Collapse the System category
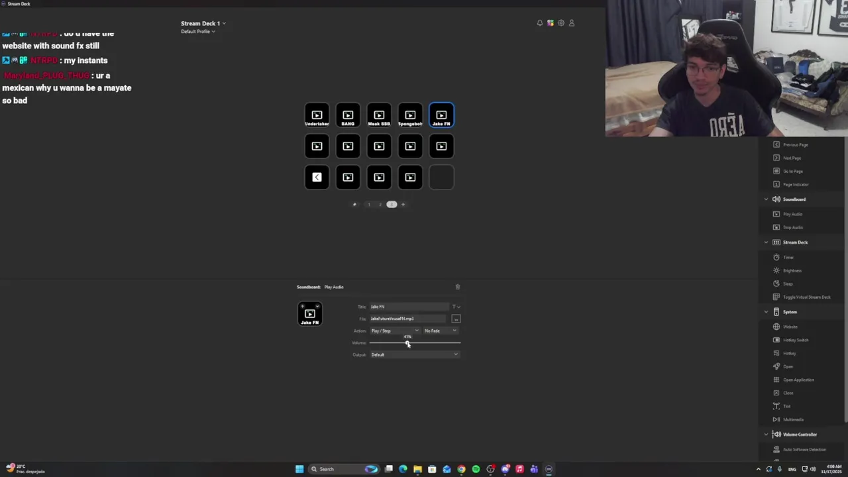Screen dimensions: 848x477 pyautogui.click(x=767, y=312)
